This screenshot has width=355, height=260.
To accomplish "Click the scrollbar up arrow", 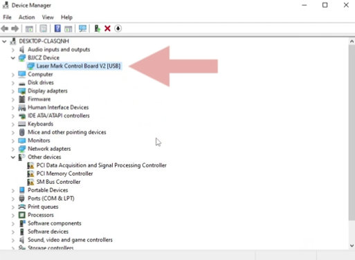I will point(352,41).
